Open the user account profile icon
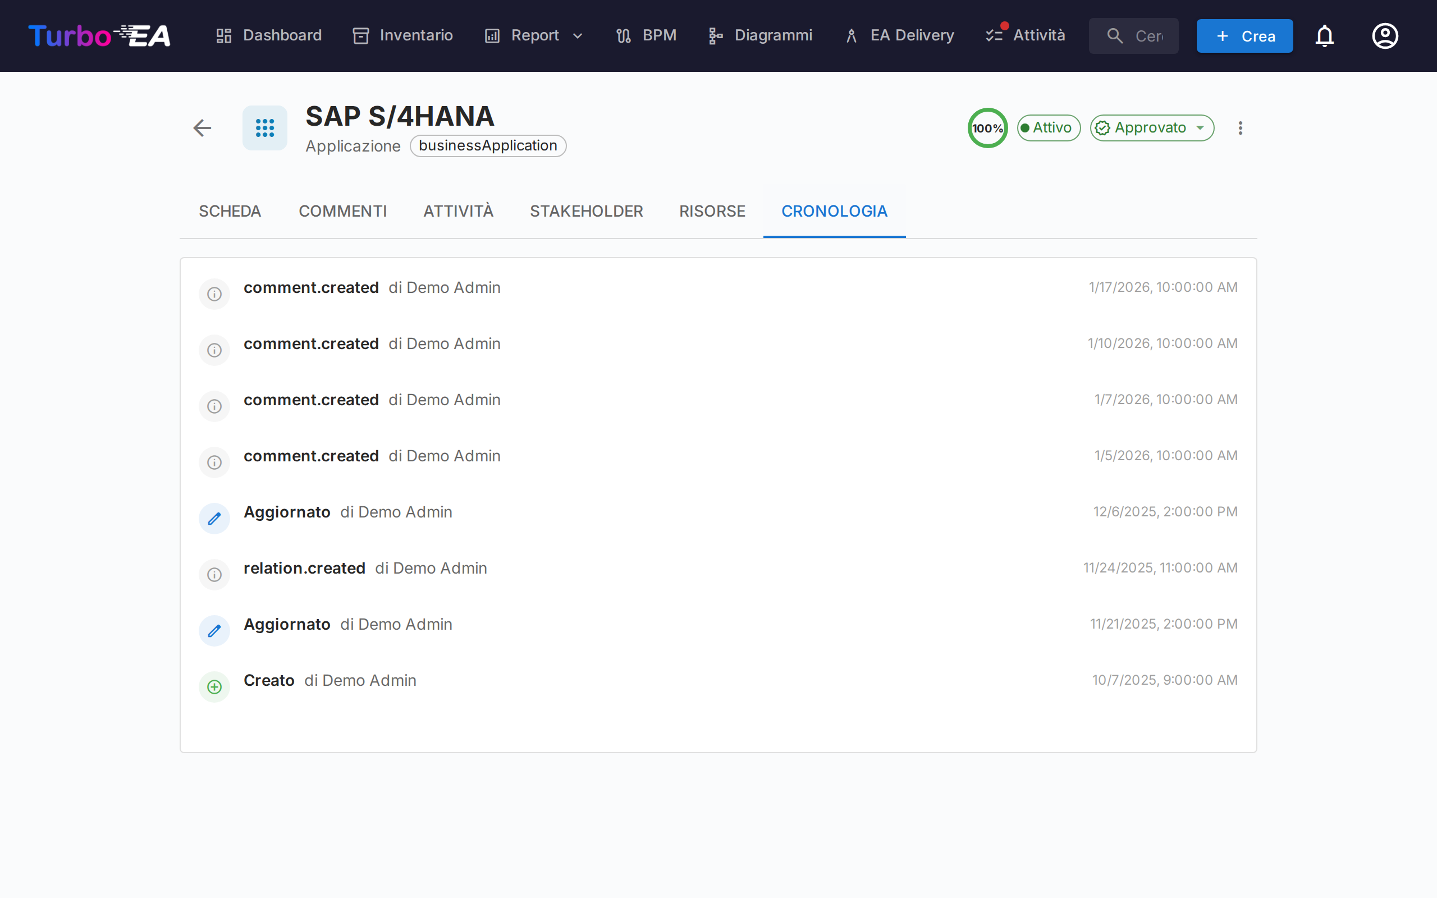1437x898 pixels. (1385, 36)
